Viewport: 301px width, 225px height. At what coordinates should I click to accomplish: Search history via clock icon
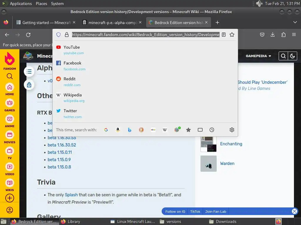tap(212, 130)
